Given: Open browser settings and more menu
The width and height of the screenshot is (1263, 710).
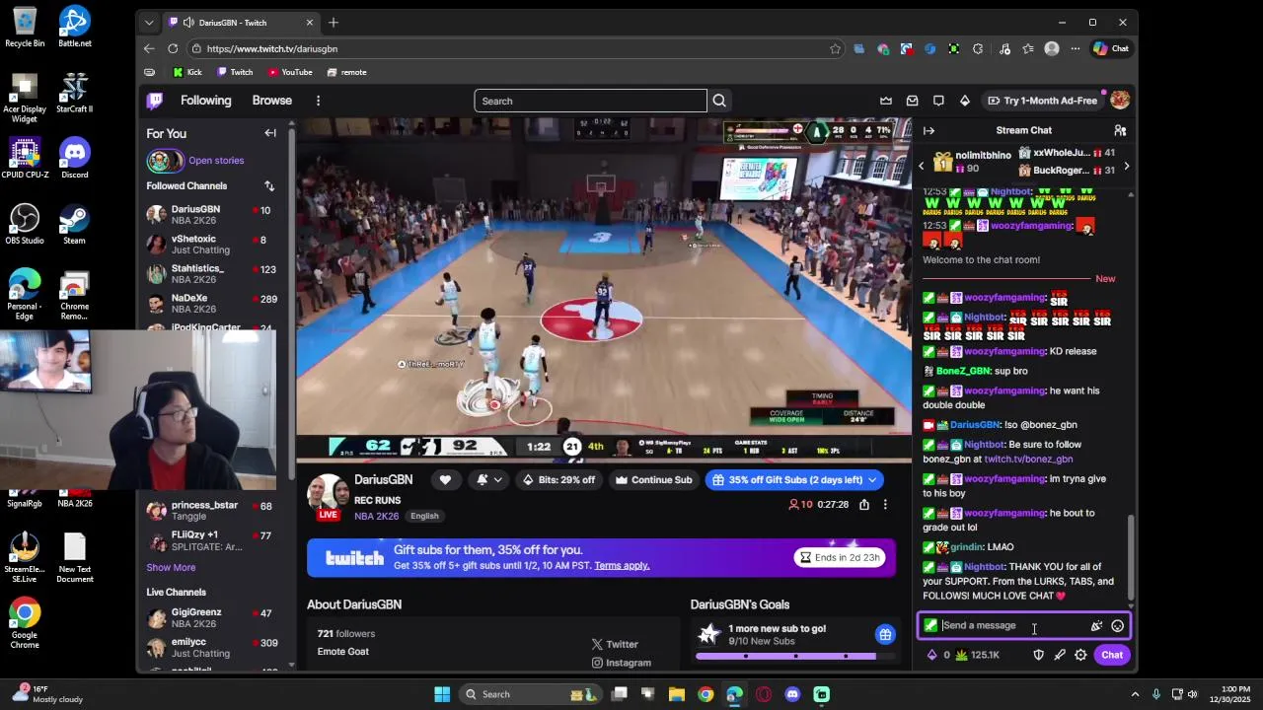Looking at the screenshot, I should 1077,48.
